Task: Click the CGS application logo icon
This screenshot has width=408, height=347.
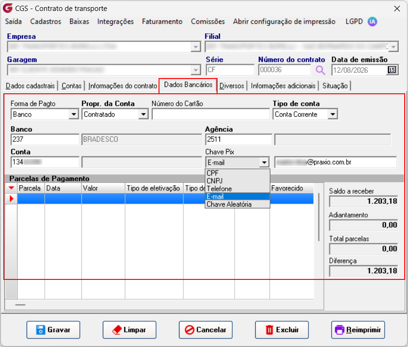Action: click(8, 8)
